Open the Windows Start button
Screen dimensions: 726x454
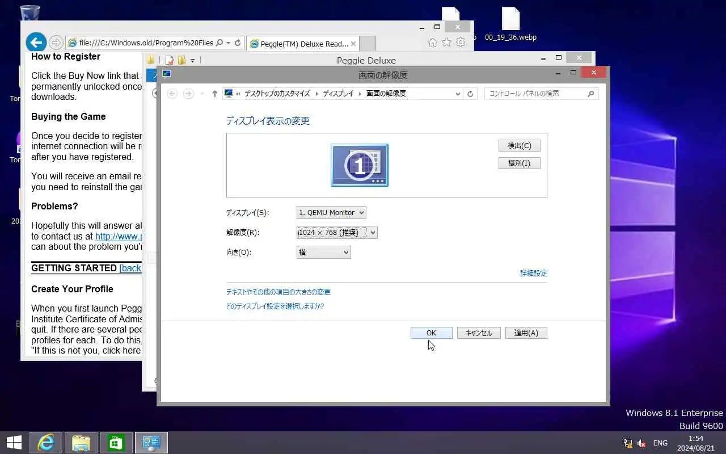(14, 443)
